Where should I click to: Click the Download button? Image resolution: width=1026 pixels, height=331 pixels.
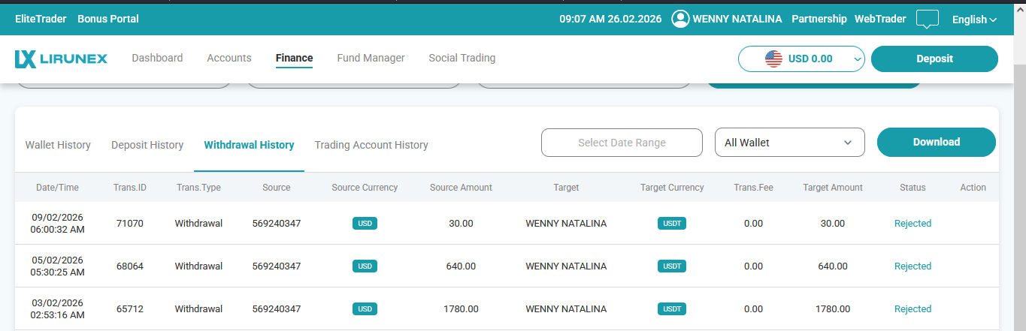click(x=936, y=142)
